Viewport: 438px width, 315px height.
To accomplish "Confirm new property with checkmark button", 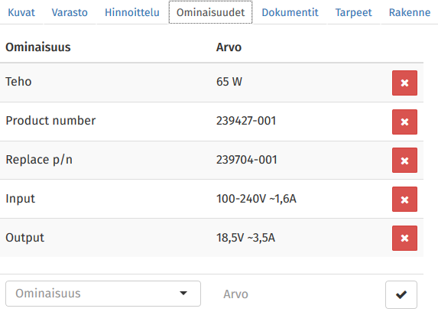I will 401,294.
